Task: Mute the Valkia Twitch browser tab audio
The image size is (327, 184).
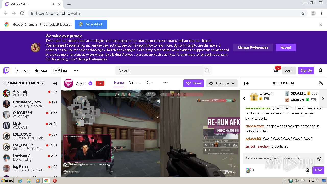Action: [x=54, y=4]
